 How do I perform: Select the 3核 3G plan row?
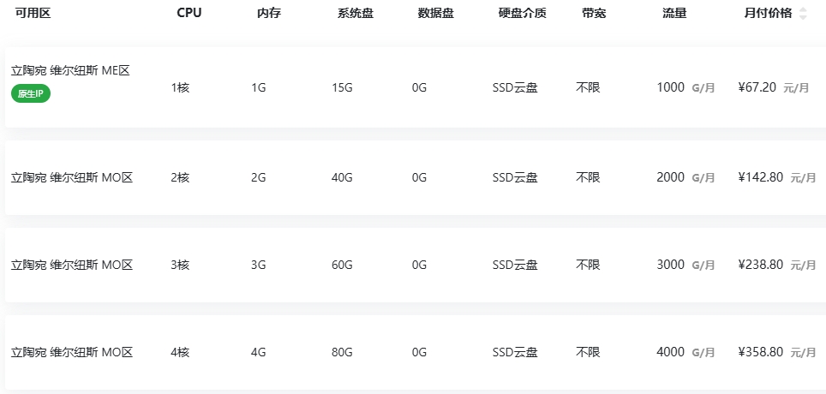click(416, 265)
